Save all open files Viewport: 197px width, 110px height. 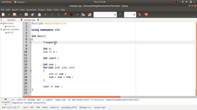click(x=33, y=15)
